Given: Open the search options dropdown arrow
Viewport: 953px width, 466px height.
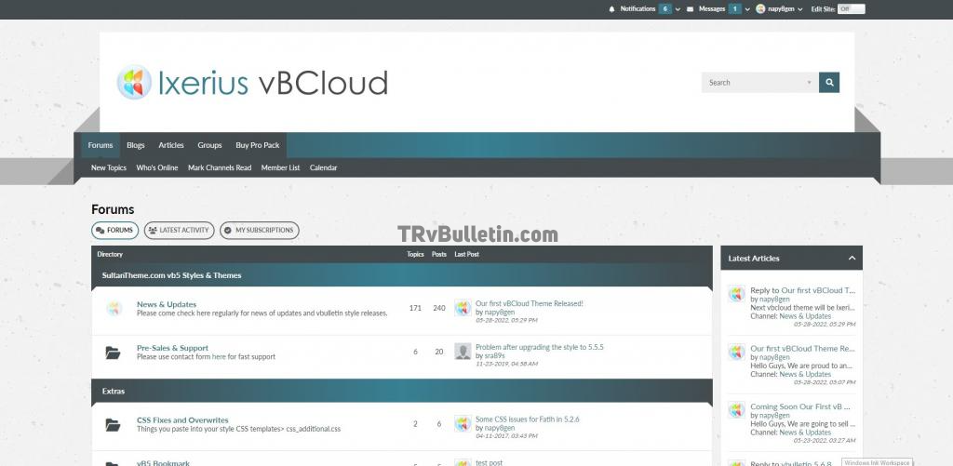Looking at the screenshot, I should [x=810, y=83].
